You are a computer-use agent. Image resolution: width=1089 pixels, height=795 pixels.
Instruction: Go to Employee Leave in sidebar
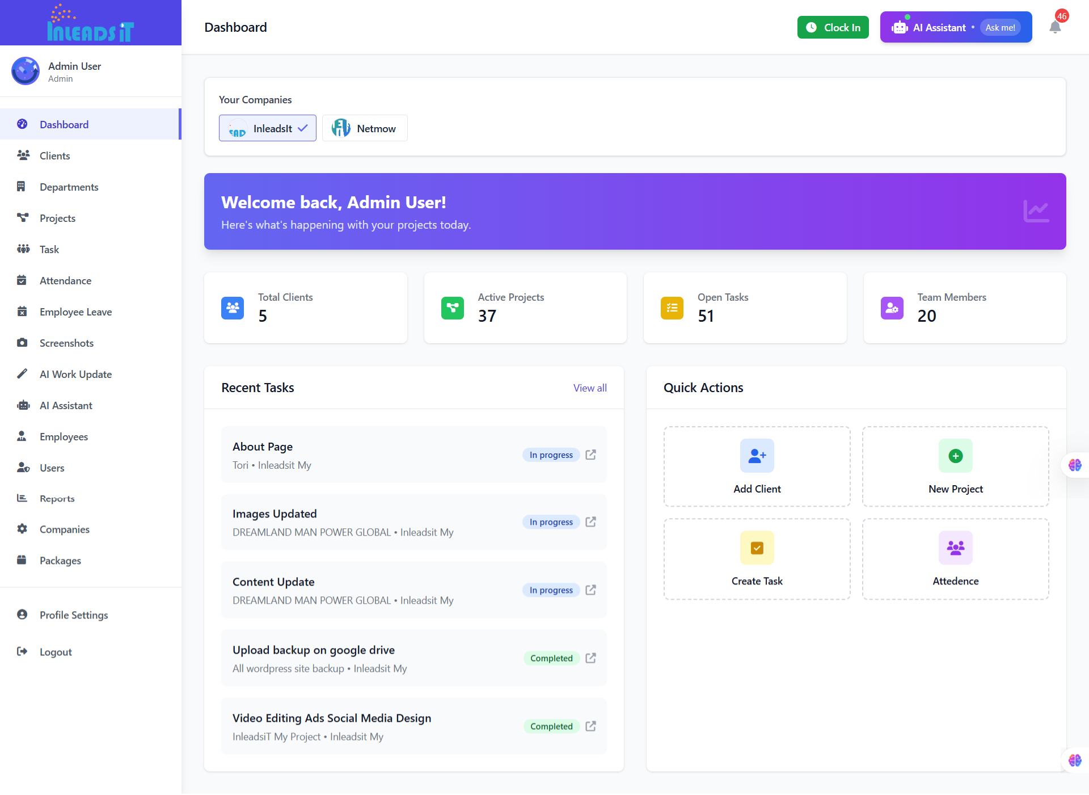[75, 312]
